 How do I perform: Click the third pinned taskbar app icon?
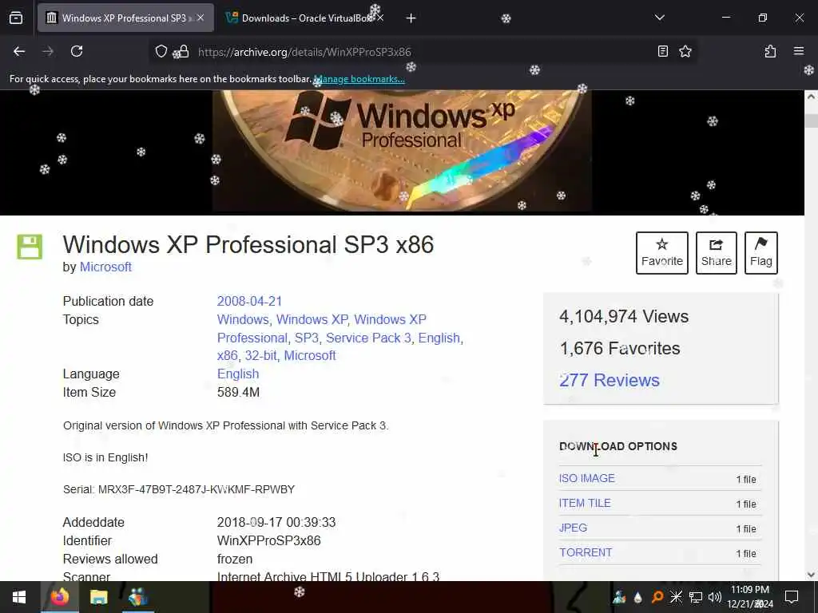(x=138, y=597)
